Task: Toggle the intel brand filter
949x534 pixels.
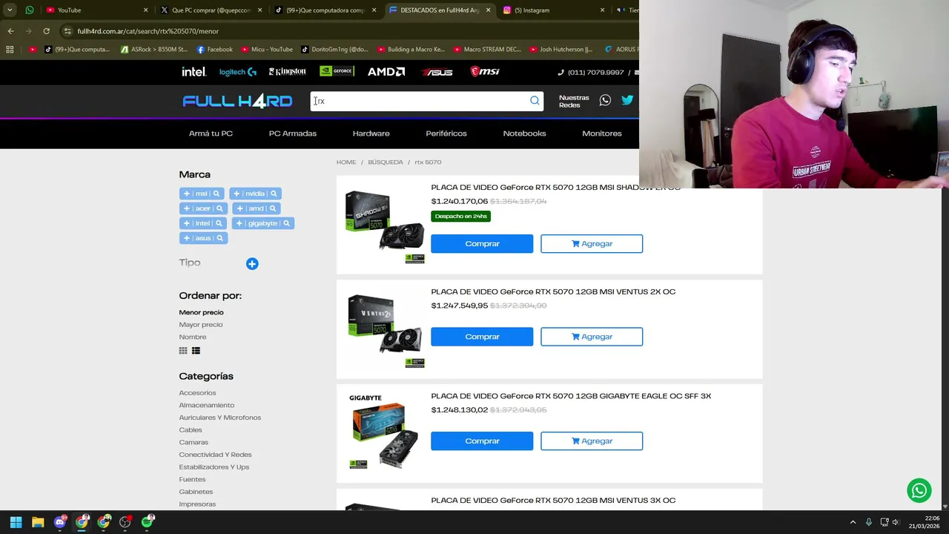Action: 203,223
